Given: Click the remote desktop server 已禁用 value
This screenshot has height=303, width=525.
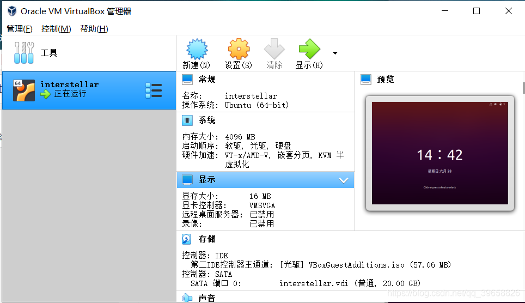Looking at the screenshot, I should (x=262, y=215).
